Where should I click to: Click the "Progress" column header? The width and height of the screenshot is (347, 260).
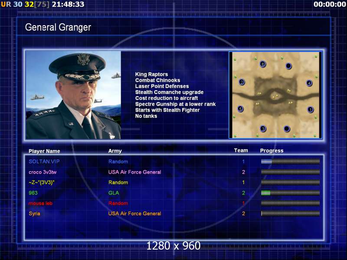[x=272, y=151]
